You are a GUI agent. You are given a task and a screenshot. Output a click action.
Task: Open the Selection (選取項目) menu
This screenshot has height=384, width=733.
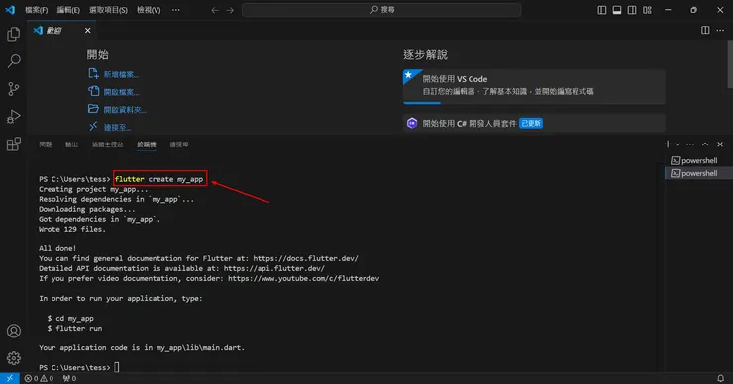coord(108,10)
